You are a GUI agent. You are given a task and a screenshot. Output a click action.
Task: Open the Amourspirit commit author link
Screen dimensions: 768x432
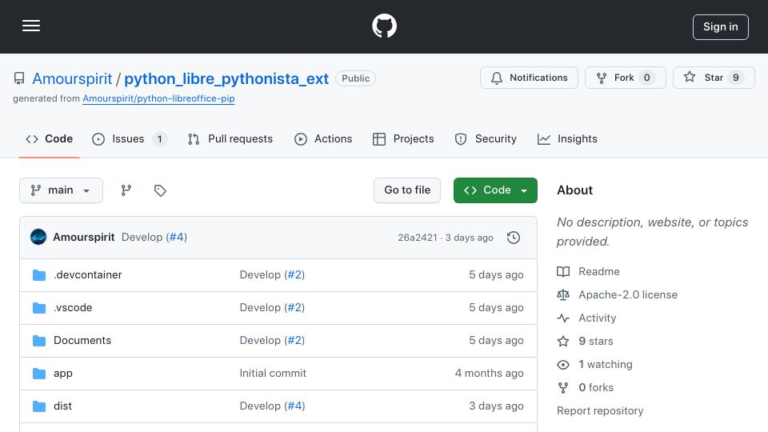point(84,237)
